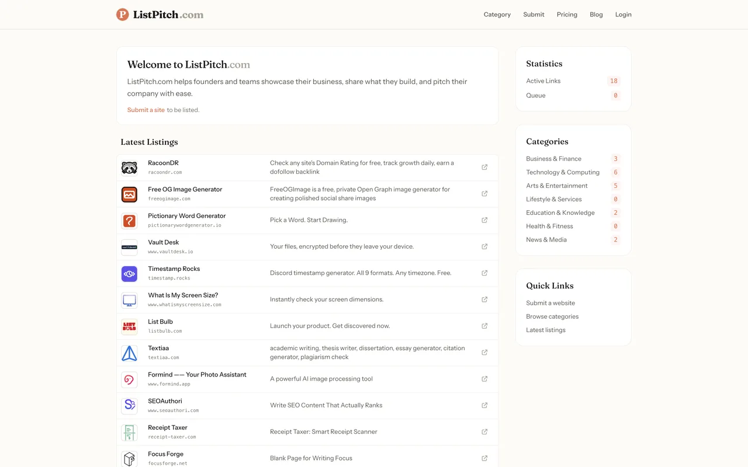This screenshot has width=748, height=467.
Task: Click Receipt Taxer green receipt icon
Action: coord(129,432)
